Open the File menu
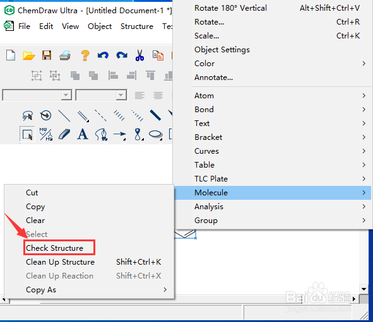The height and width of the screenshot is (322, 373). (x=24, y=26)
